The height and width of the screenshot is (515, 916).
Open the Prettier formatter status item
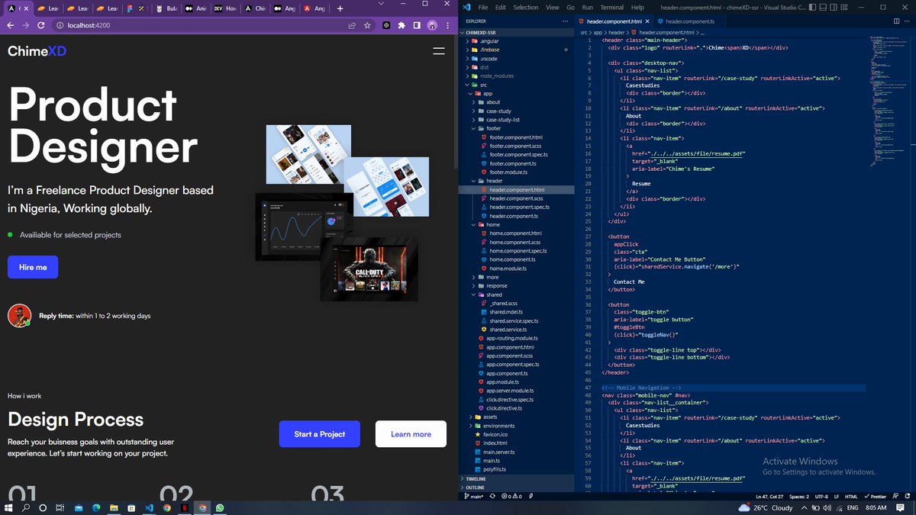coord(876,495)
